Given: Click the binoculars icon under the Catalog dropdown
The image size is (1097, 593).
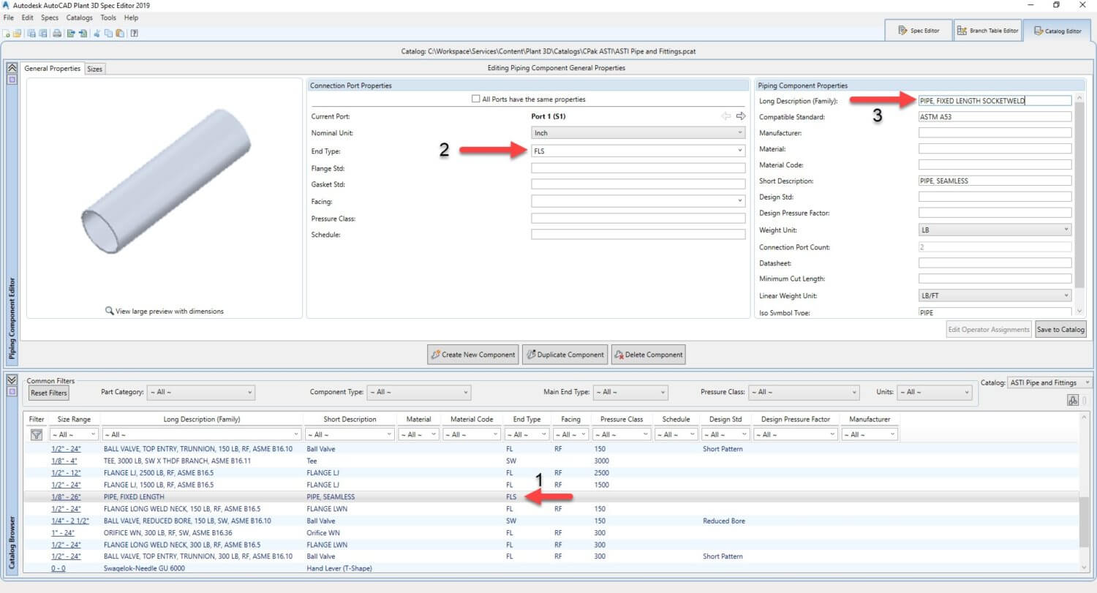Looking at the screenshot, I should coord(1073,400).
